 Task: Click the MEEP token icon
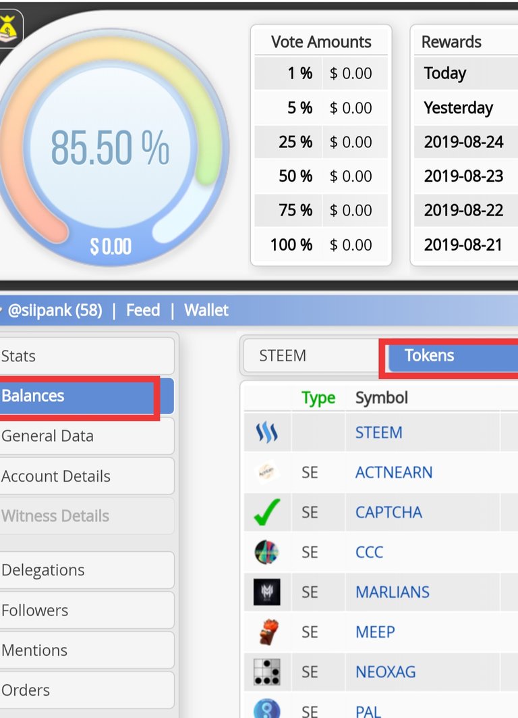(x=268, y=632)
